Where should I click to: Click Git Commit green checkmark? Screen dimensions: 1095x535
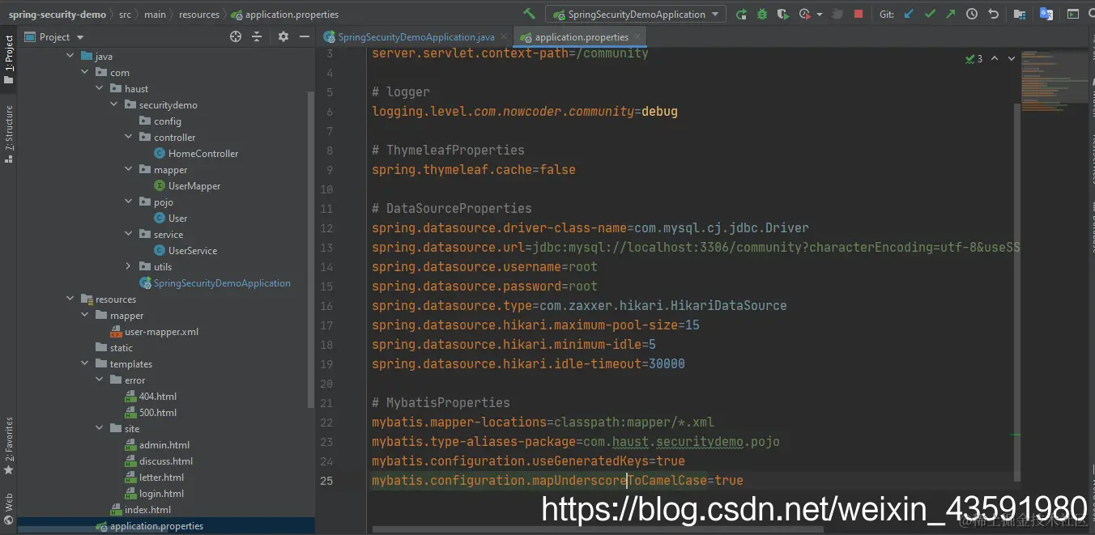pyautogui.click(x=930, y=15)
